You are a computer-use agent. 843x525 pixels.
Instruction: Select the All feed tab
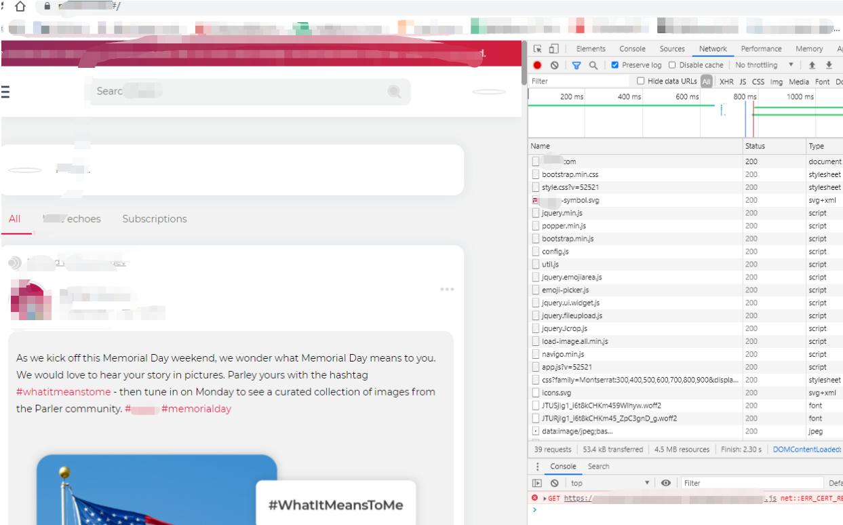point(15,219)
